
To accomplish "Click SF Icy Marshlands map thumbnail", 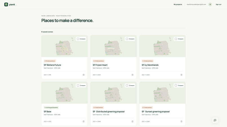I will pyautogui.click(x=163, y=46).
